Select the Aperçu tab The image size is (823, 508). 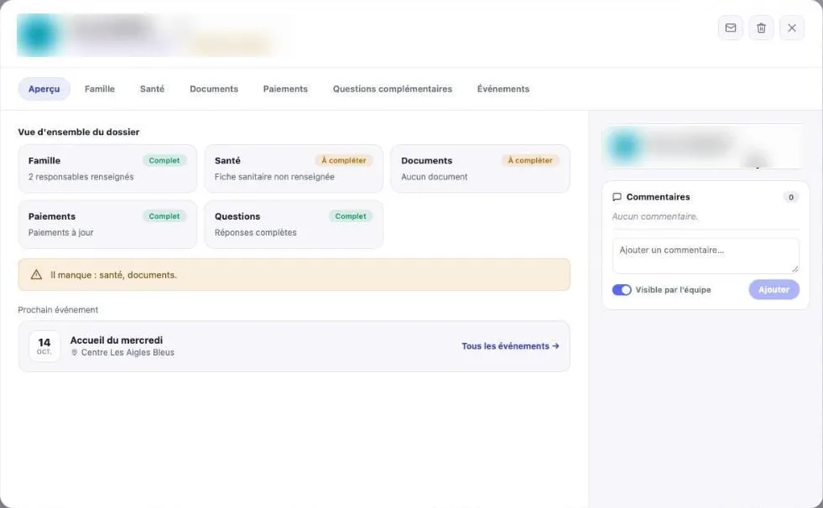[x=44, y=89]
